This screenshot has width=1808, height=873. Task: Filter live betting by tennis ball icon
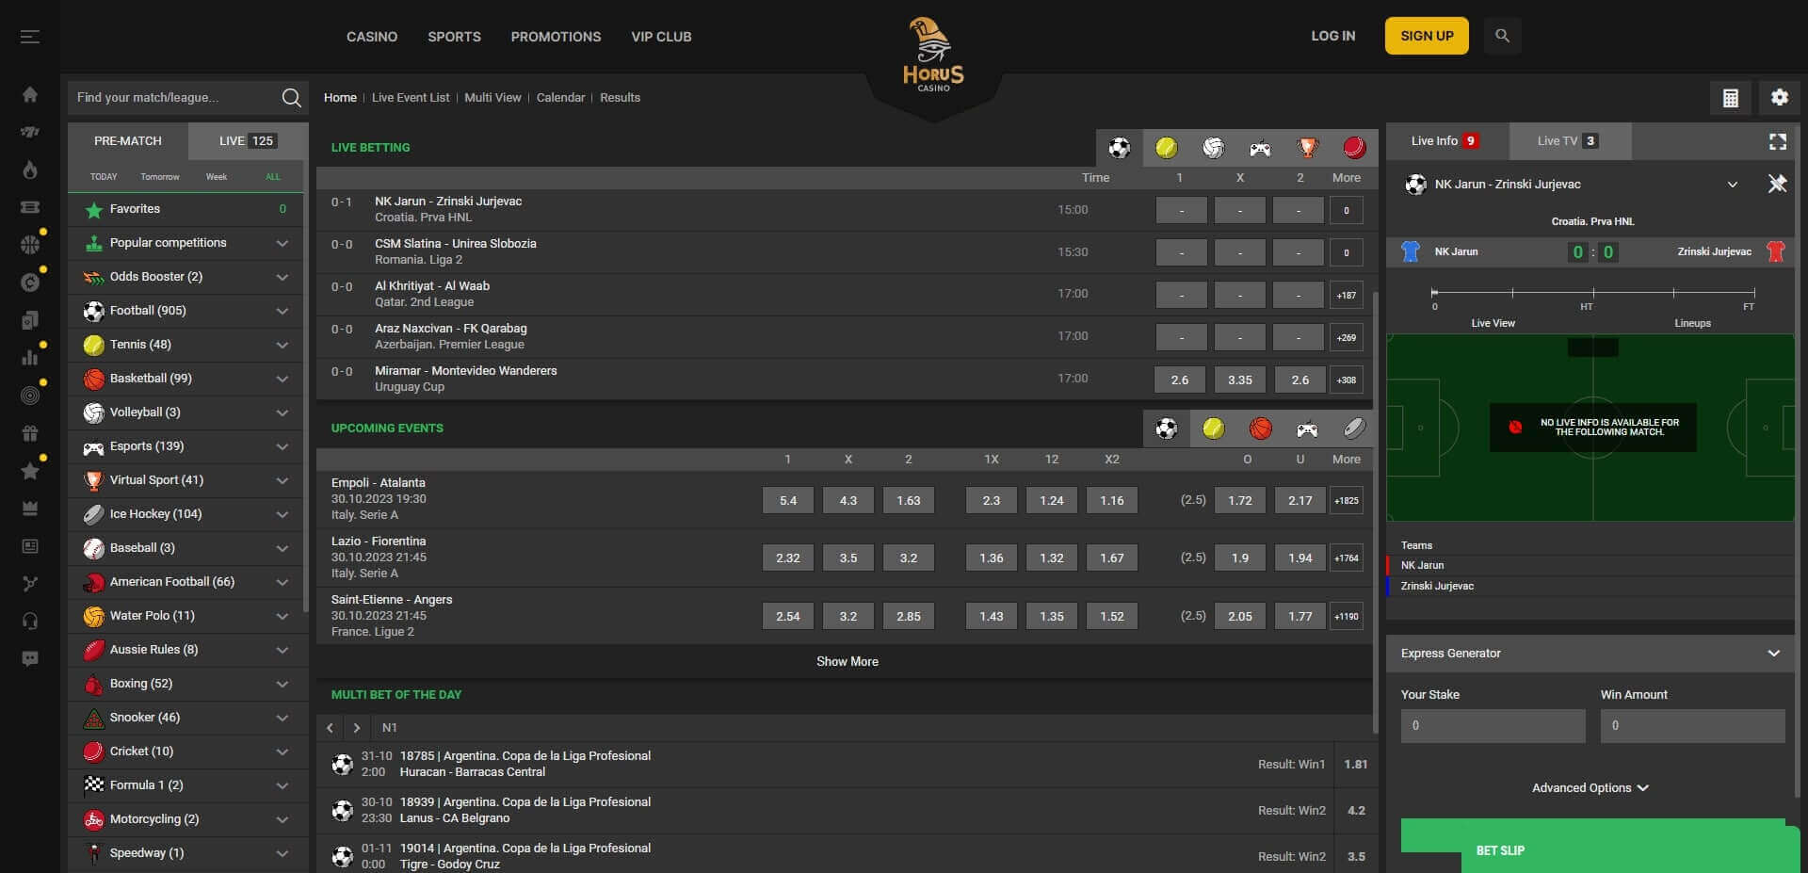tap(1166, 148)
